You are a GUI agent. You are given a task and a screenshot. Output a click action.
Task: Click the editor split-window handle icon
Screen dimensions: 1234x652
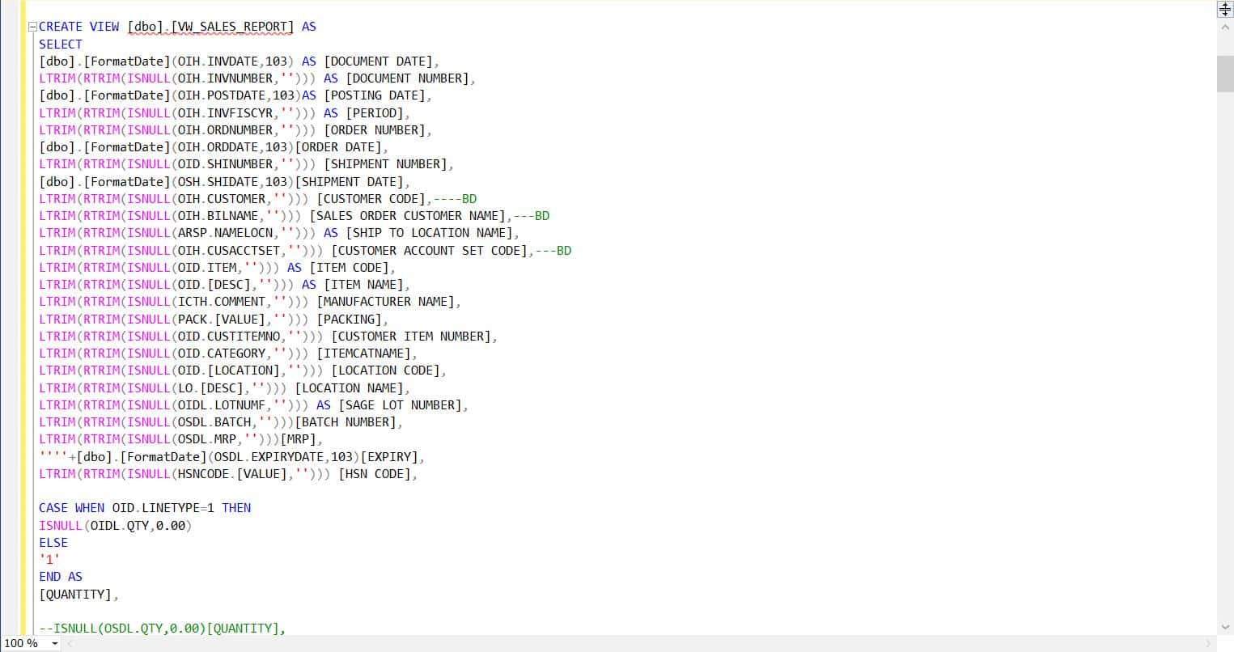coord(1225,10)
